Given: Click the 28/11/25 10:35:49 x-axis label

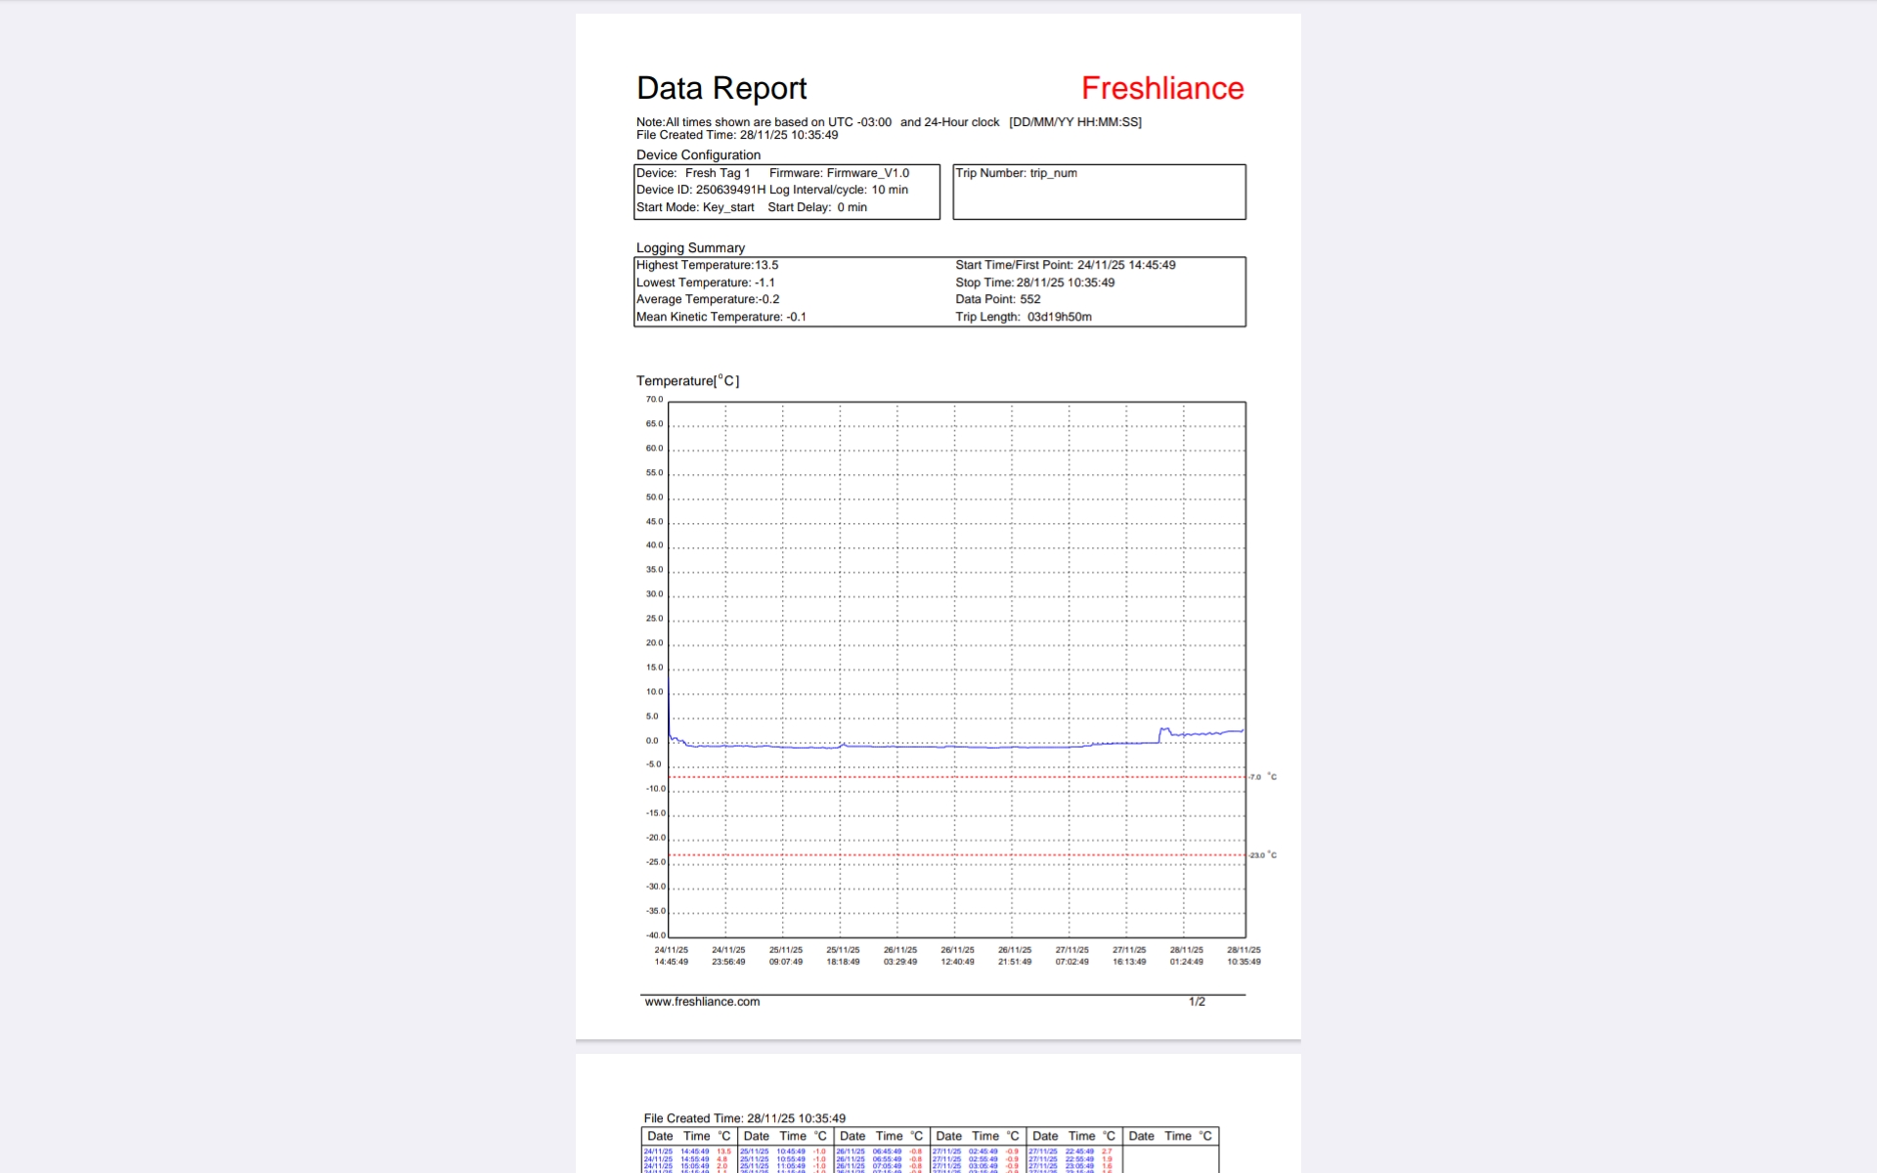Looking at the screenshot, I should click(1244, 956).
